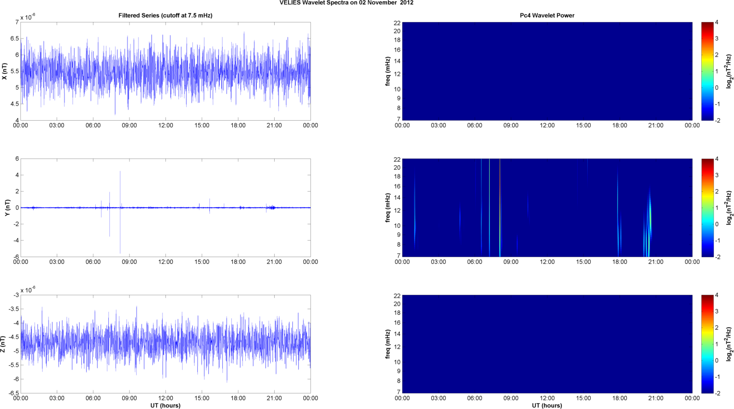
Task: Click the x 10^-6 exponent above X plot
Action: tap(28, 17)
